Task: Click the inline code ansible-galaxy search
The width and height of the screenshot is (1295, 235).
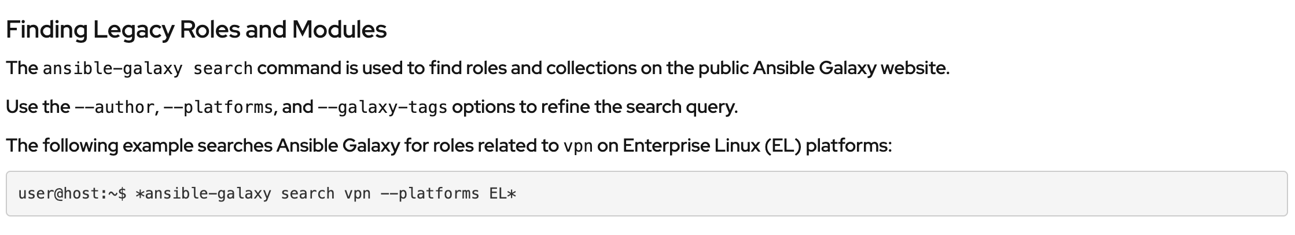Action: coord(148,69)
